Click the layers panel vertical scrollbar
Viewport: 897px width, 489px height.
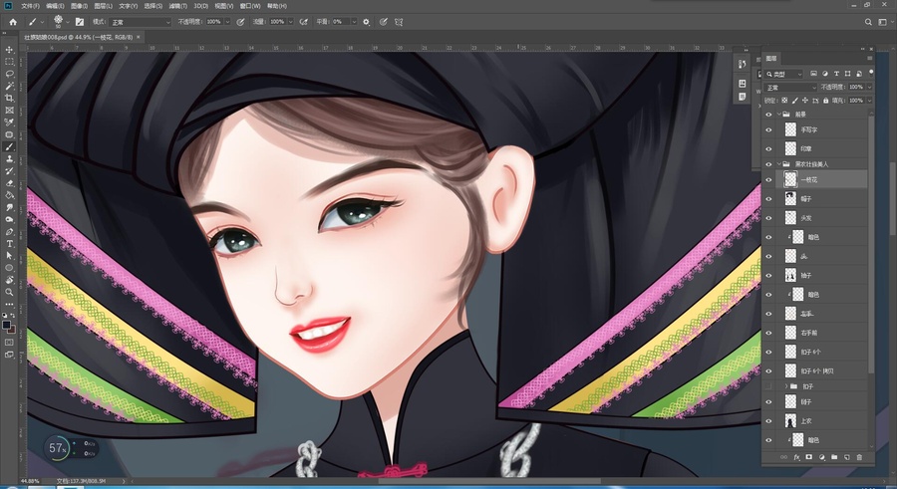point(872,245)
